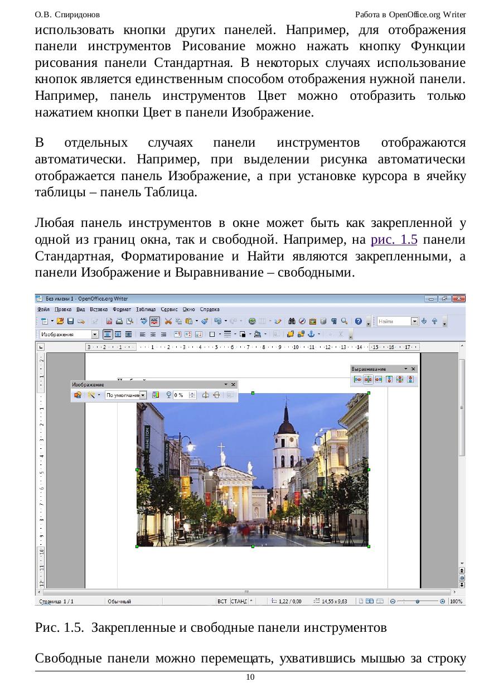Click the Найти search input field
Screen dimensions: 489x692
click(x=394, y=321)
